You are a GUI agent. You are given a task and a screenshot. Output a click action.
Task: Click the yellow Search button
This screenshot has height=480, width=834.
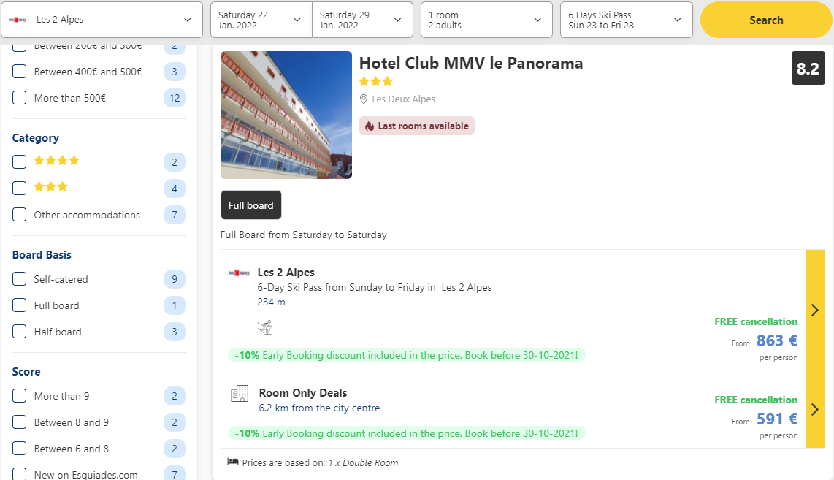click(x=766, y=20)
